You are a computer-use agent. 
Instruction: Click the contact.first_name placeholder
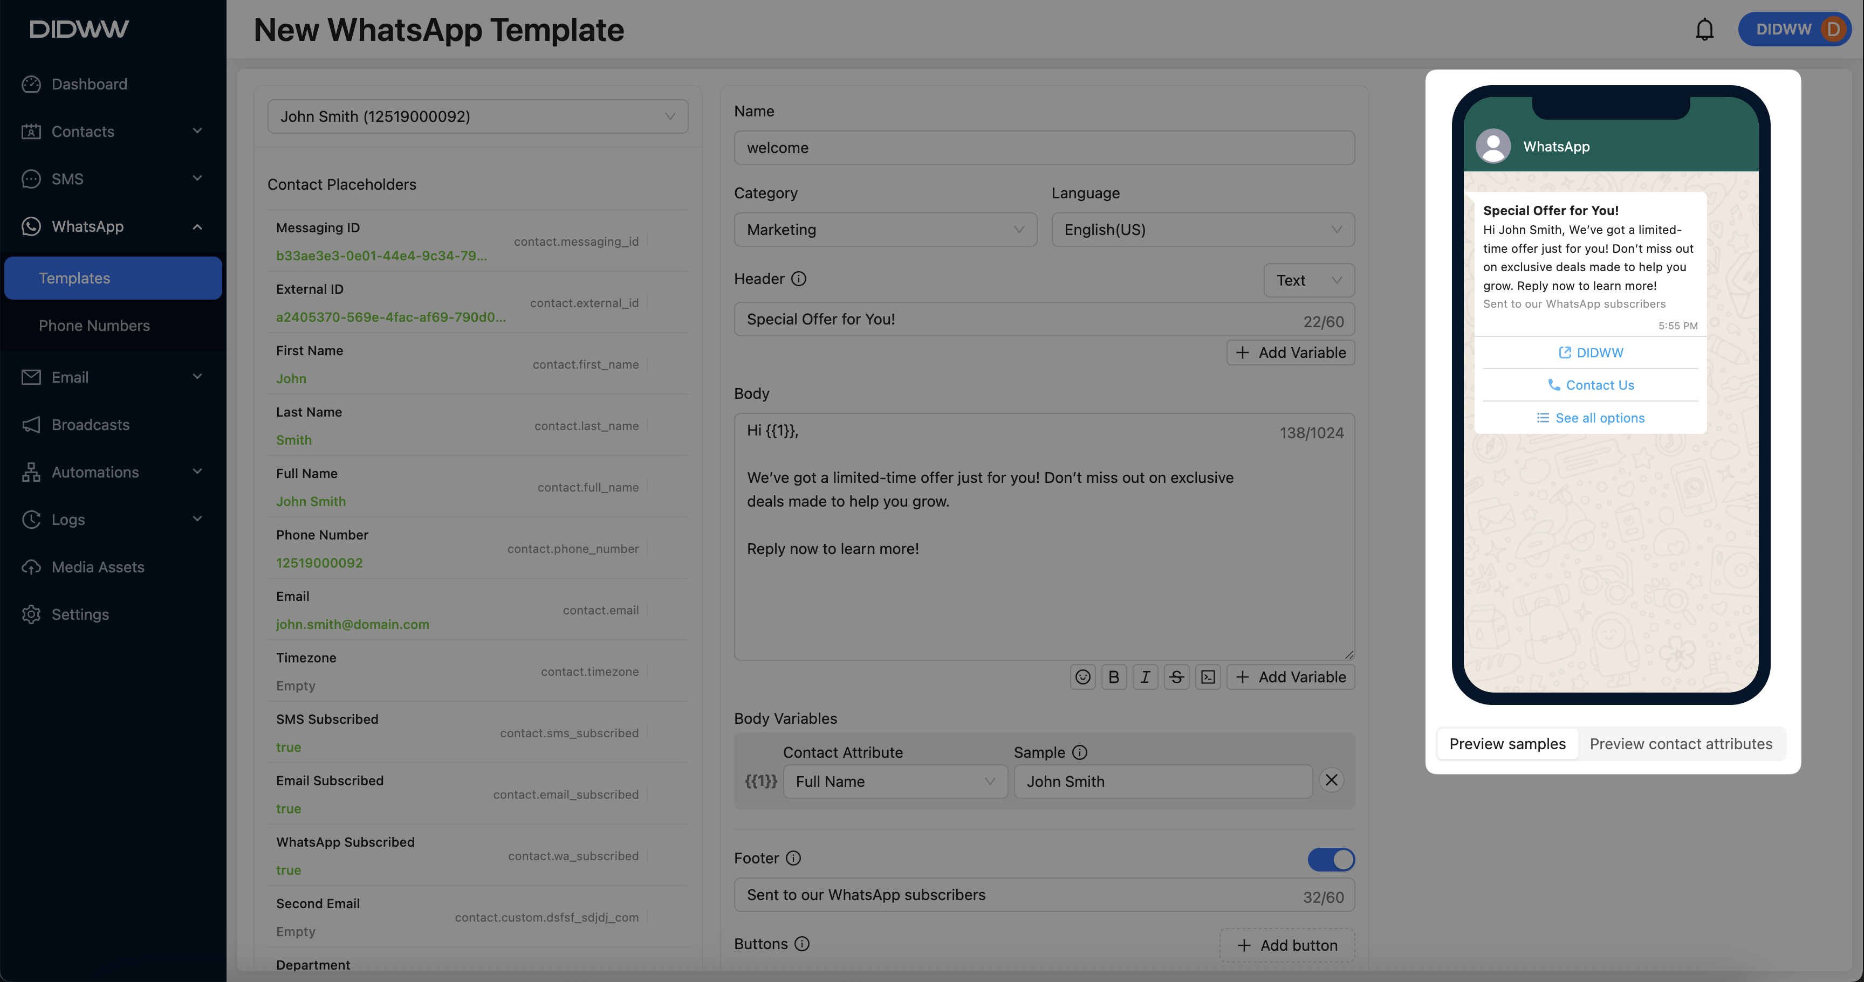585,364
